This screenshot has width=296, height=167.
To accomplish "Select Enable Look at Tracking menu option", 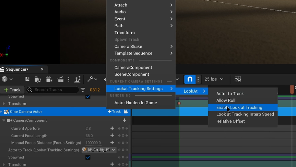I will tap(239, 107).
